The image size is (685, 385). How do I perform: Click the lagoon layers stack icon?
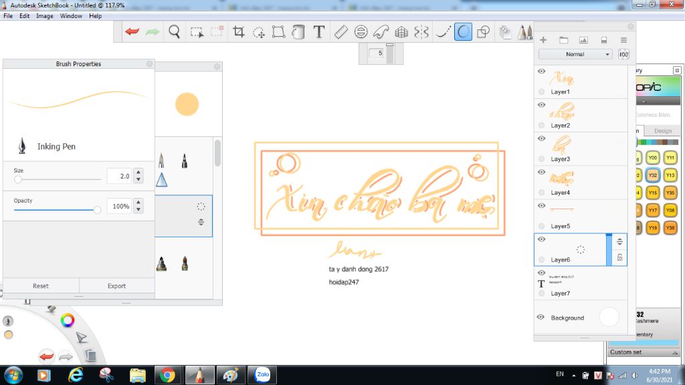click(90, 355)
